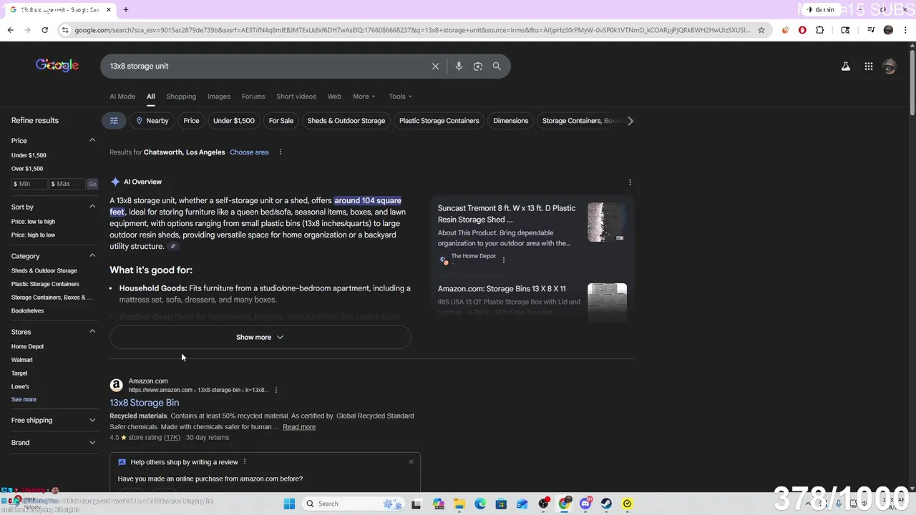This screenshot has width=916, height=515.
Task: Switch to the Short videos tab
Action: (x=296, y=97)
